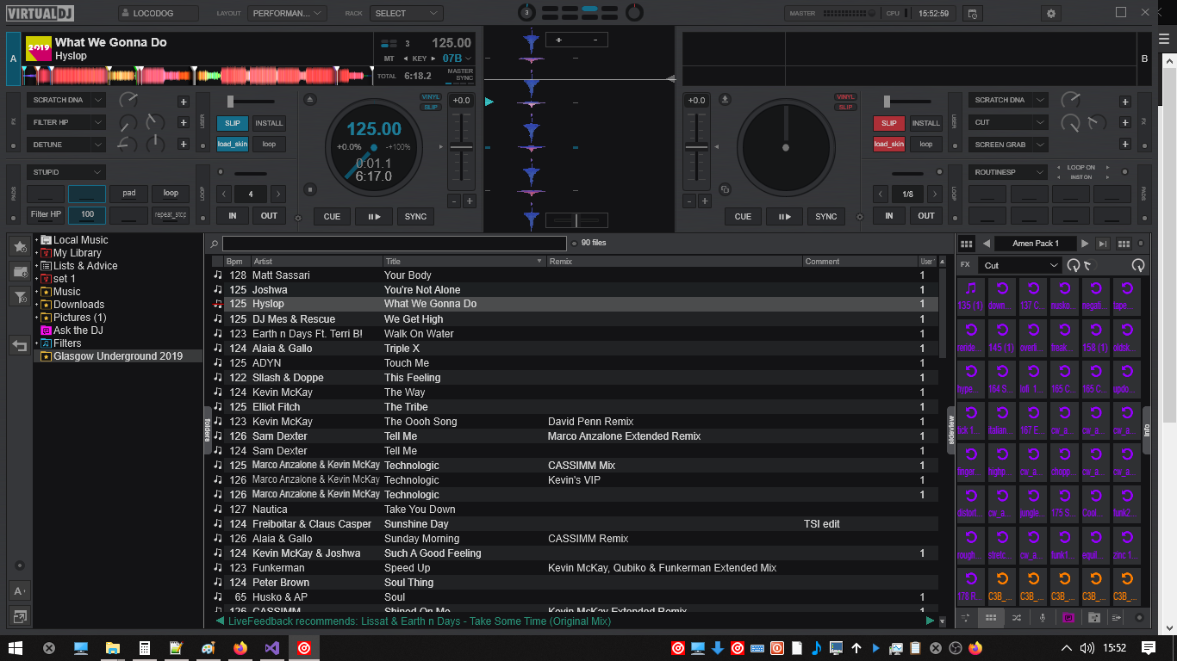
Task: Click the clock display icon next to time
Action: coord(972,14)
